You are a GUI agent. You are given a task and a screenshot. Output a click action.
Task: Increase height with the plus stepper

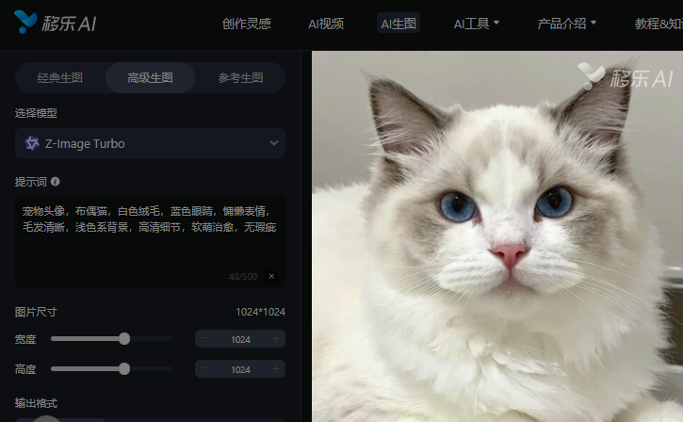[275, 369]
